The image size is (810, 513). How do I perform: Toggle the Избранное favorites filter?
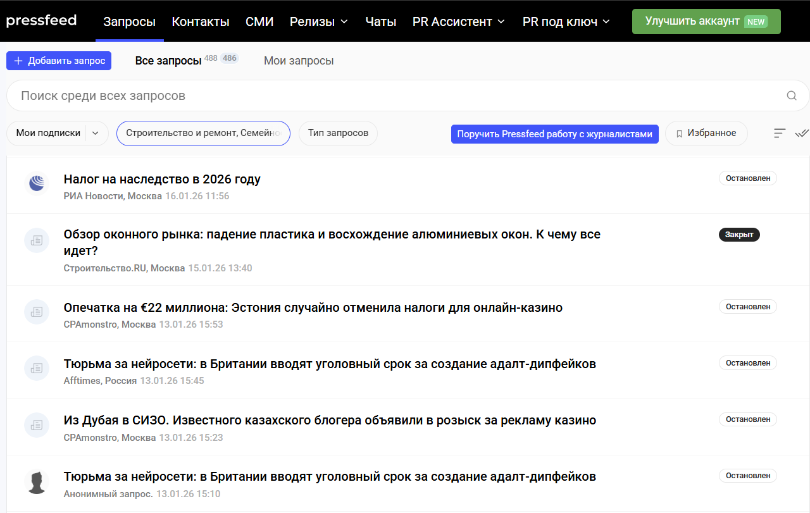click(x=706, y=133)
